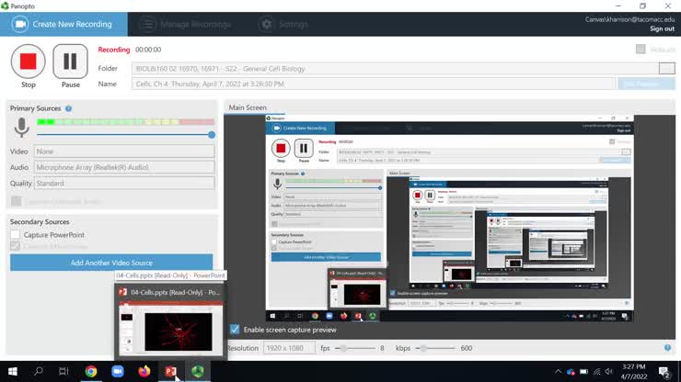The image size is (681, 382).
Task: Click the microphone icon under Primary Sources
Action: 20,129
